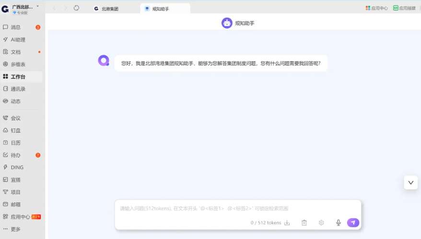Click 应用搭建 button at top right
This screenshot has height=239, width=421.
tap(404, 8)
